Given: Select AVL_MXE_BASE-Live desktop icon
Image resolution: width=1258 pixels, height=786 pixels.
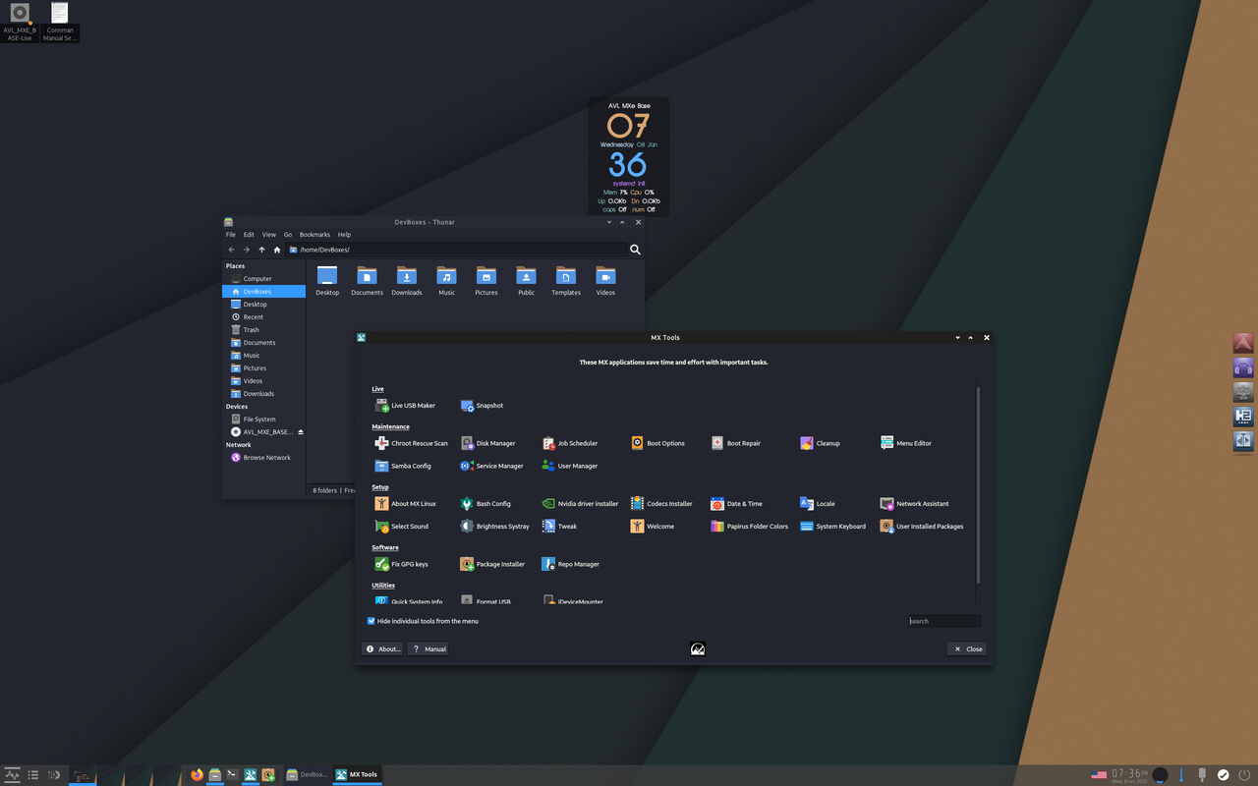Looking at the screenshot, I should coord(20,22).
